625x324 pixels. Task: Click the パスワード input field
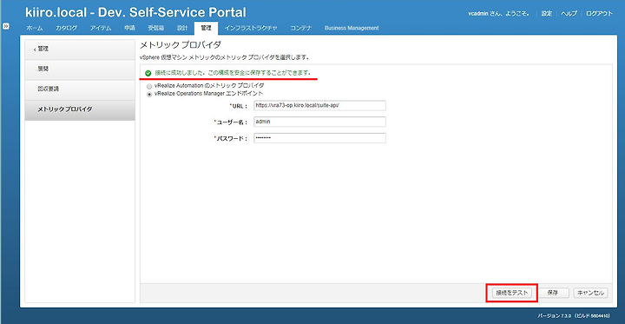pyautogui.click(x=319, y=138)
